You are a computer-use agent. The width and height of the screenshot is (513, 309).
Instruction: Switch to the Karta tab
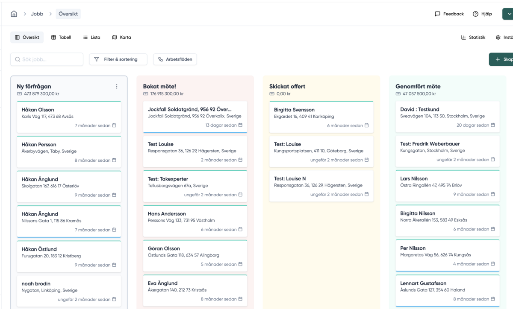click(x=121, y=37)
